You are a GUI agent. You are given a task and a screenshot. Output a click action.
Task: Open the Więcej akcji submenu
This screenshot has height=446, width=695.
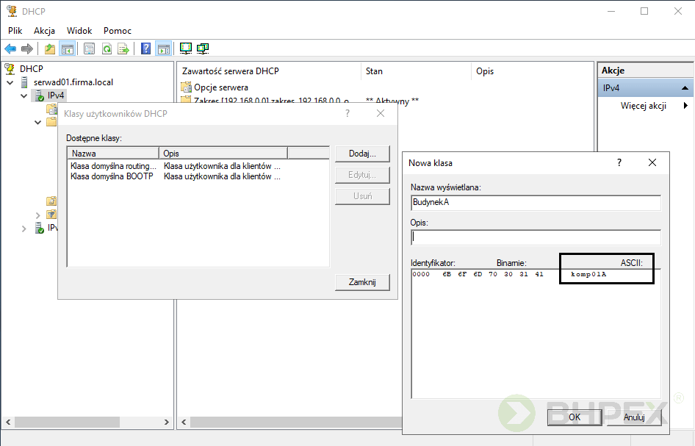[x=644, y=106]
